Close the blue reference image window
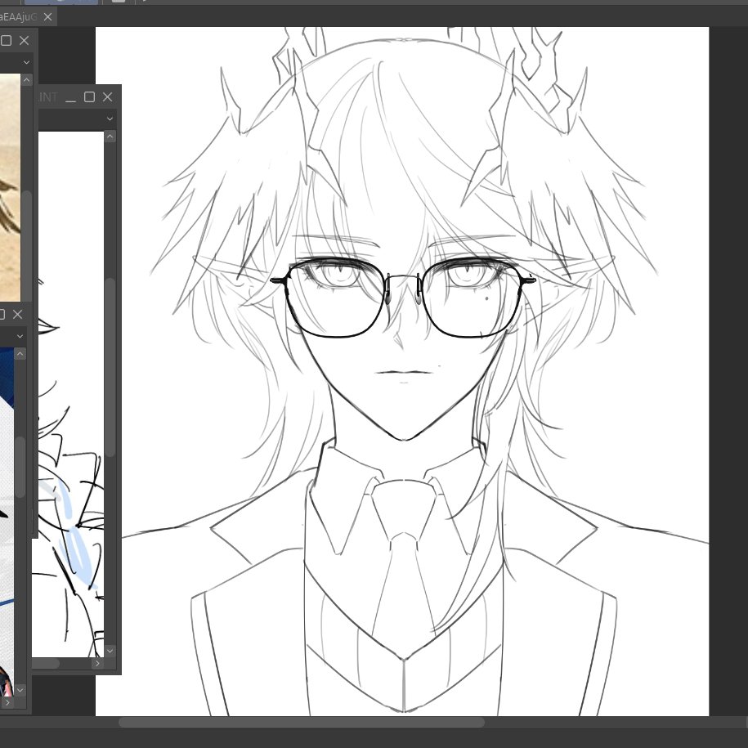 click(x=18, y=315)
